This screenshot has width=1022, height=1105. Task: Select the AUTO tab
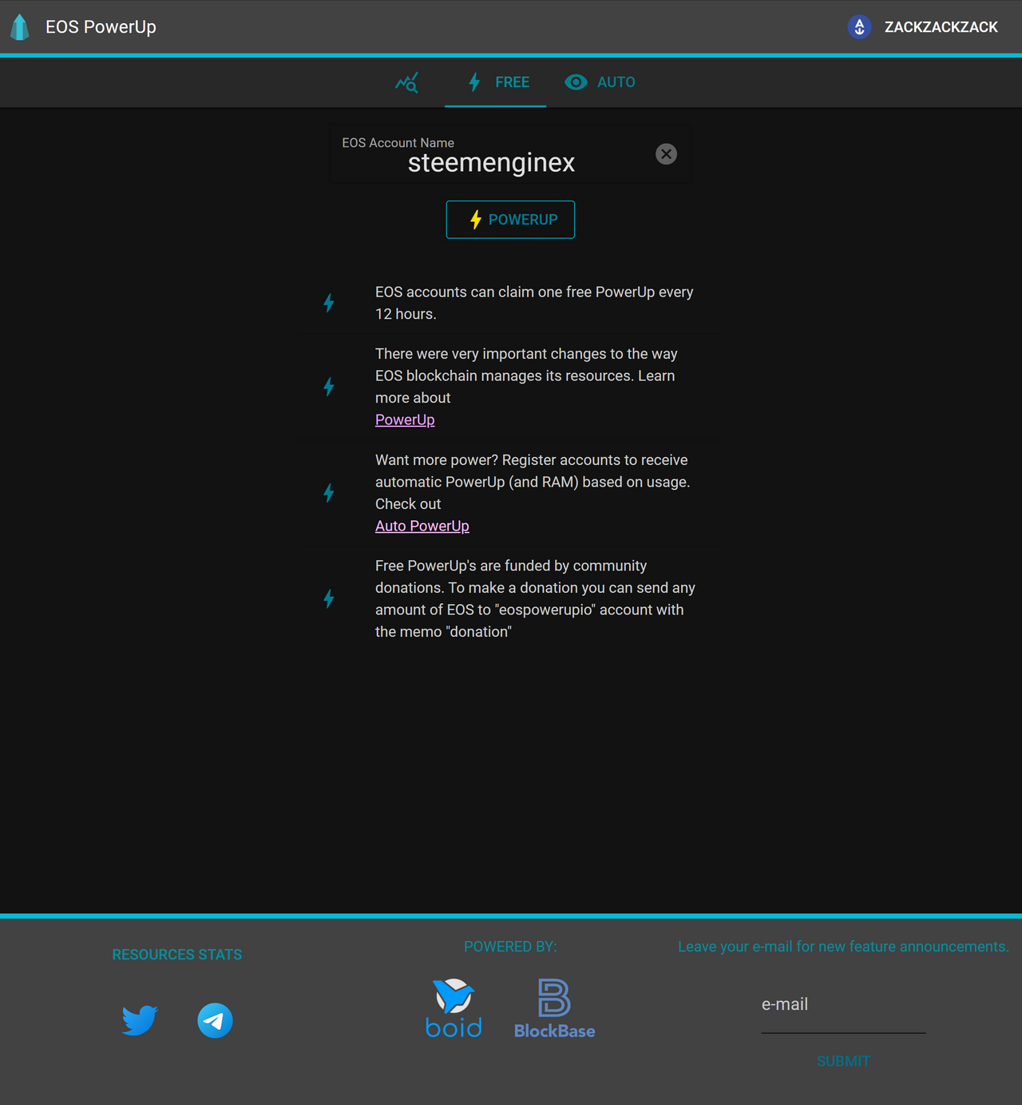[x=600, y=82]
